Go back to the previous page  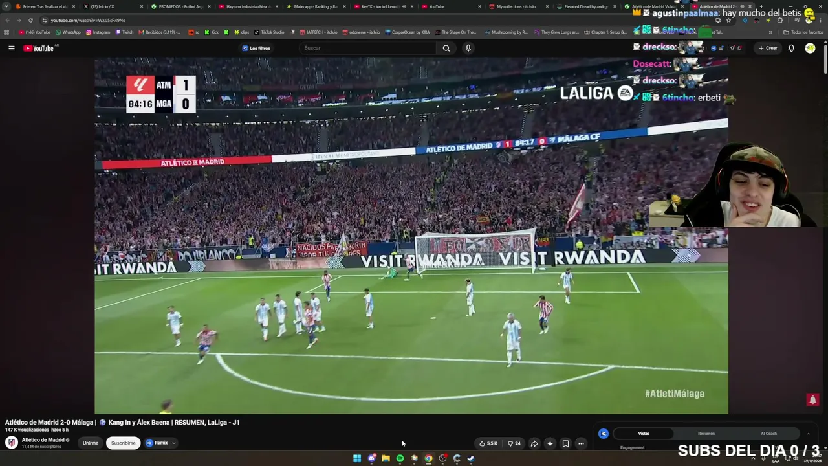[x=7, y=20]
